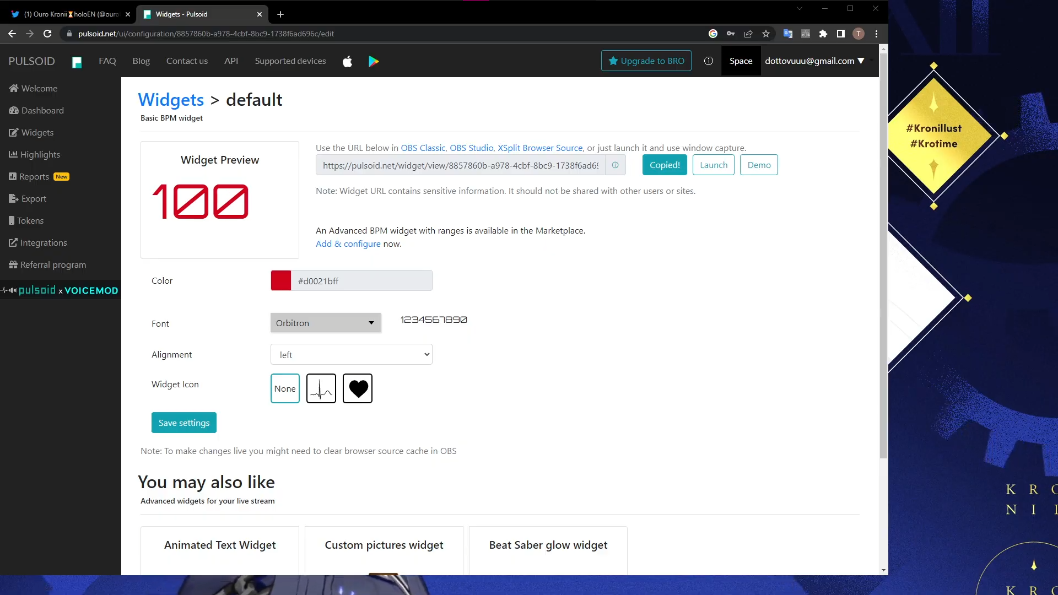This screenshot has height=595, width=1058.
Task: Click the Space button
Action: 741,61
